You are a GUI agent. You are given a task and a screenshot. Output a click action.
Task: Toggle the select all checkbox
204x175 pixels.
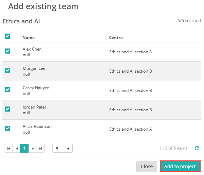coord(7,36)
